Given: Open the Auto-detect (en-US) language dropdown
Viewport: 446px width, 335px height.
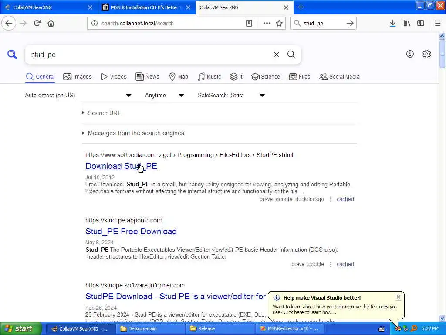Looking at the screenshot, I should point(78,95).
